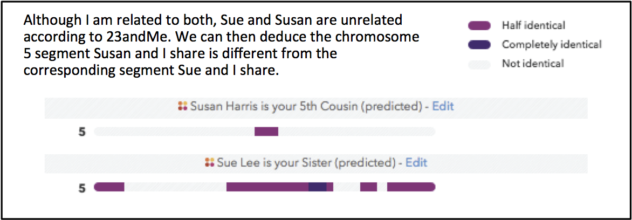Click Edit link for Susan Harris
Viewport: 632px width, 220px height.
click(x=443, y=106)
